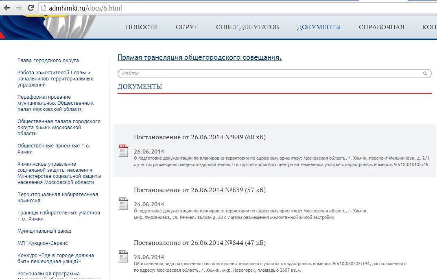437x279 pixels.
Task: Open PDF icon for Постановление №849
Action: [123, 150]
